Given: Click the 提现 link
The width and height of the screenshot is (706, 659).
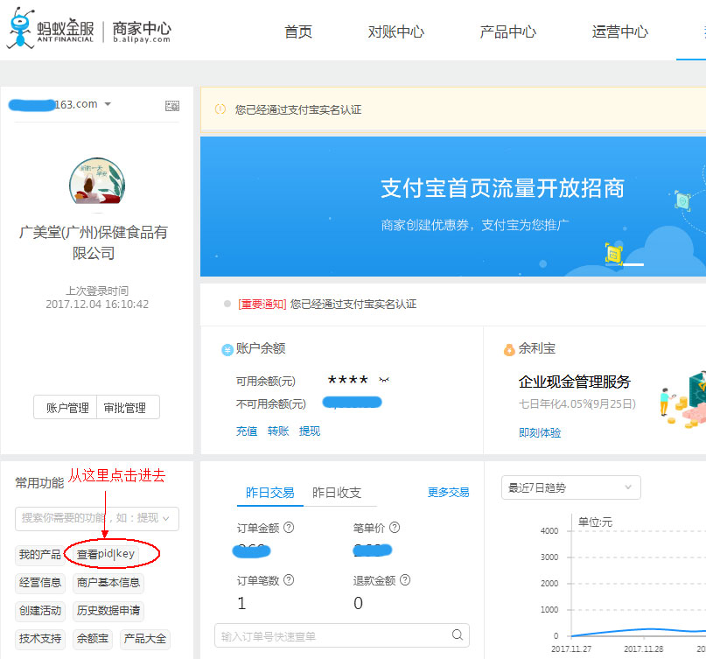Looking at the screenshot, I should tap(310, 431).
